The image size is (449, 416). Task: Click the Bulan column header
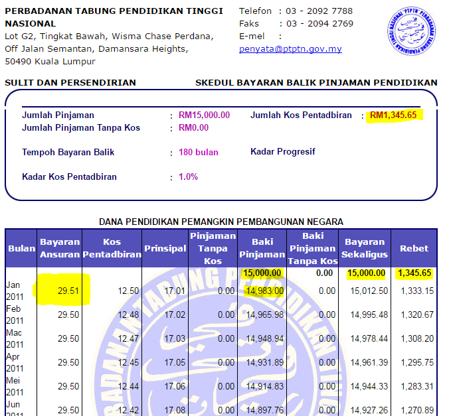coord(21,248)
